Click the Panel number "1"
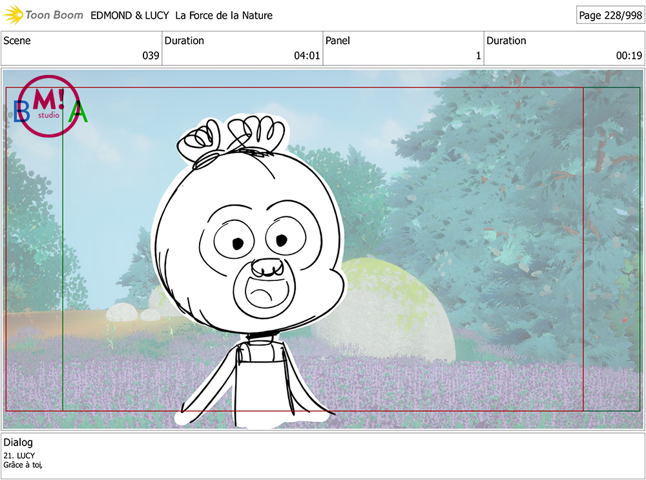 478,56
